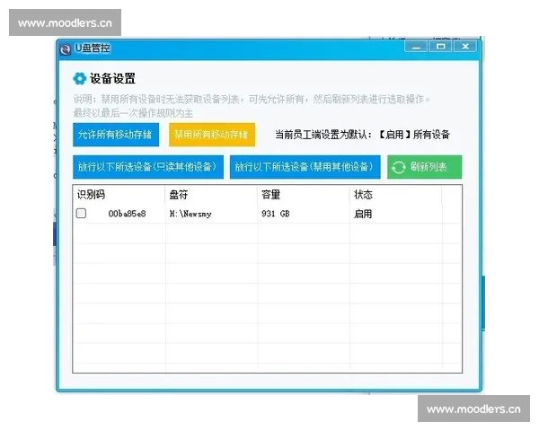The height and width of the screenshot is (431, 539).
Task: Click the yellow 禁用所有移动存储 button
Action: pos(212,135)
